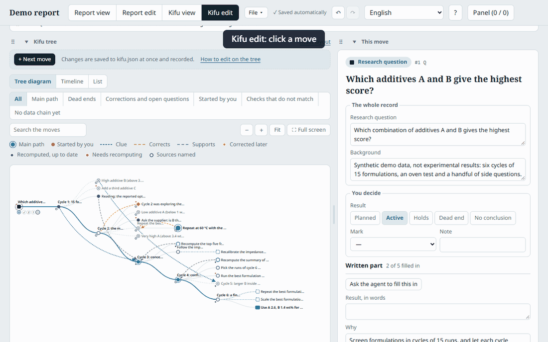Click the 'Which additive...' root square node
This screenshot has height=342, width=548.
[19, 207]
